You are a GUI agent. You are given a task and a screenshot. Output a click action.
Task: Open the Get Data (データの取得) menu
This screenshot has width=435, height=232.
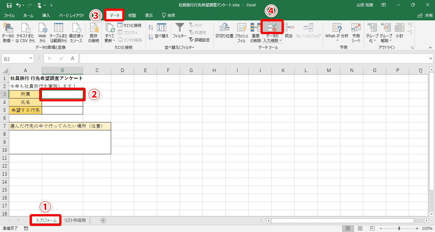8,33
